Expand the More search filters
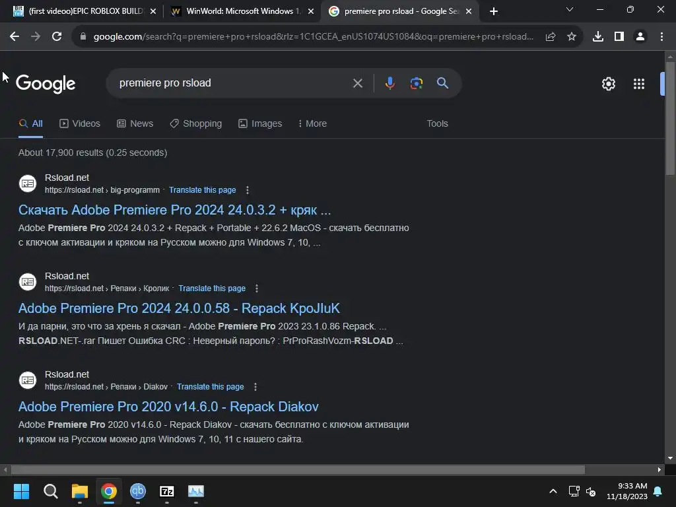Screen dimensions: 676x507 coord(312,123)
